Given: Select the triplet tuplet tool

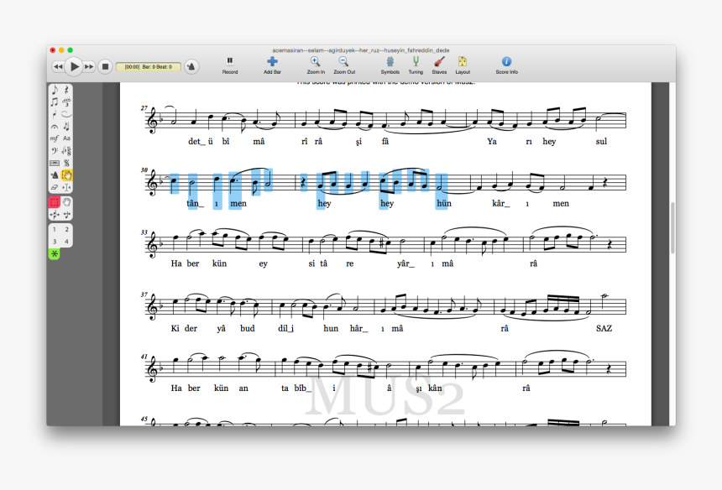Looking at the screenshot, I should click(x=67, y=102).
